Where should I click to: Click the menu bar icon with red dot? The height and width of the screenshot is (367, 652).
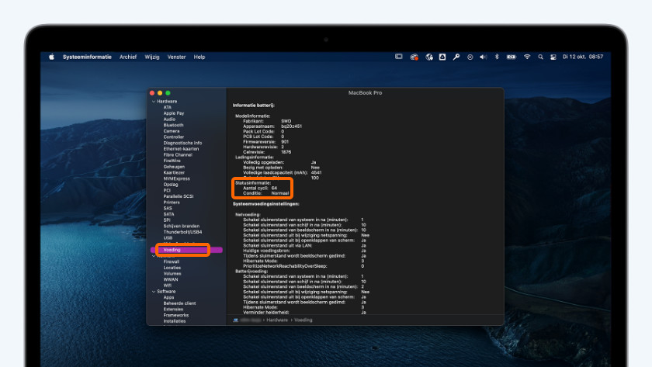[414, 57]
